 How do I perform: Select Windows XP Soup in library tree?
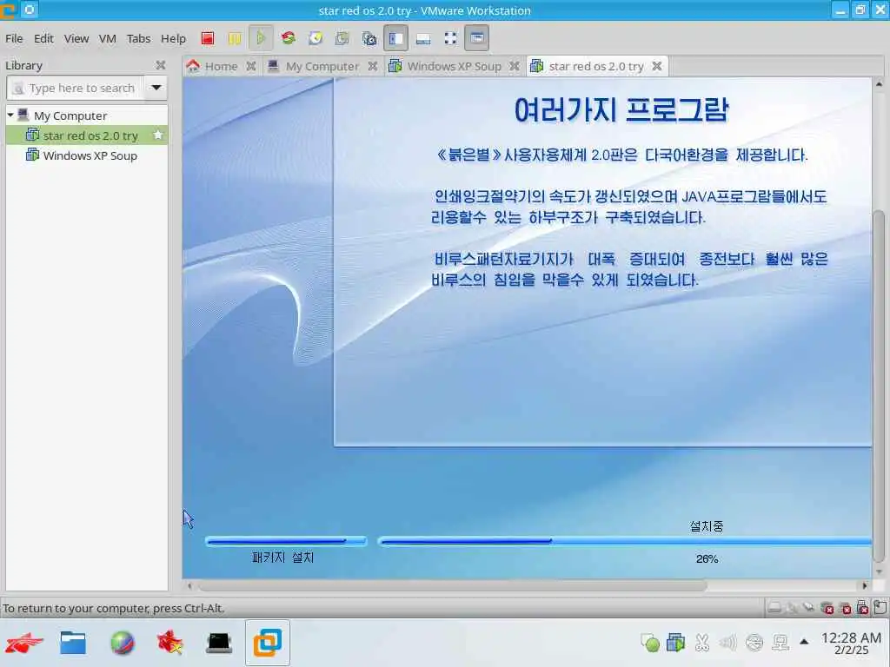(x=90, y=155)
